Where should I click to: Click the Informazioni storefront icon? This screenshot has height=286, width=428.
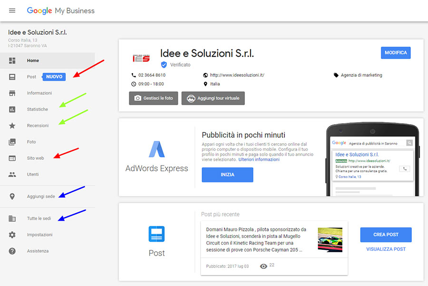point(12,93)
